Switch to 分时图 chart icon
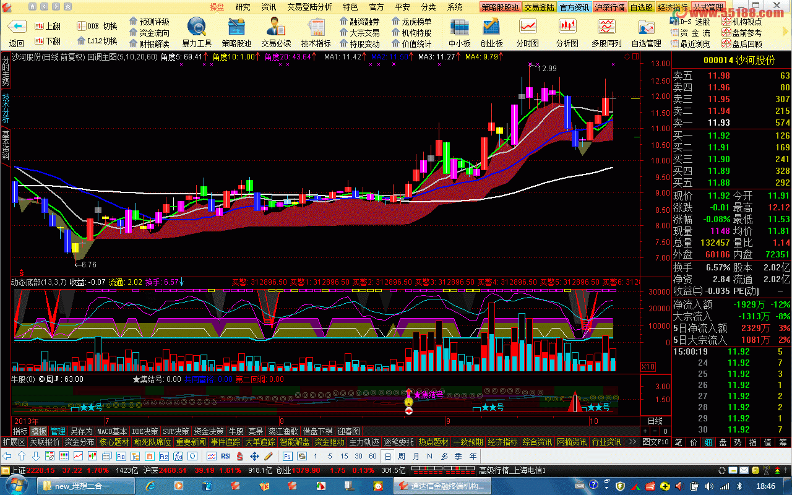 [528, 27]
